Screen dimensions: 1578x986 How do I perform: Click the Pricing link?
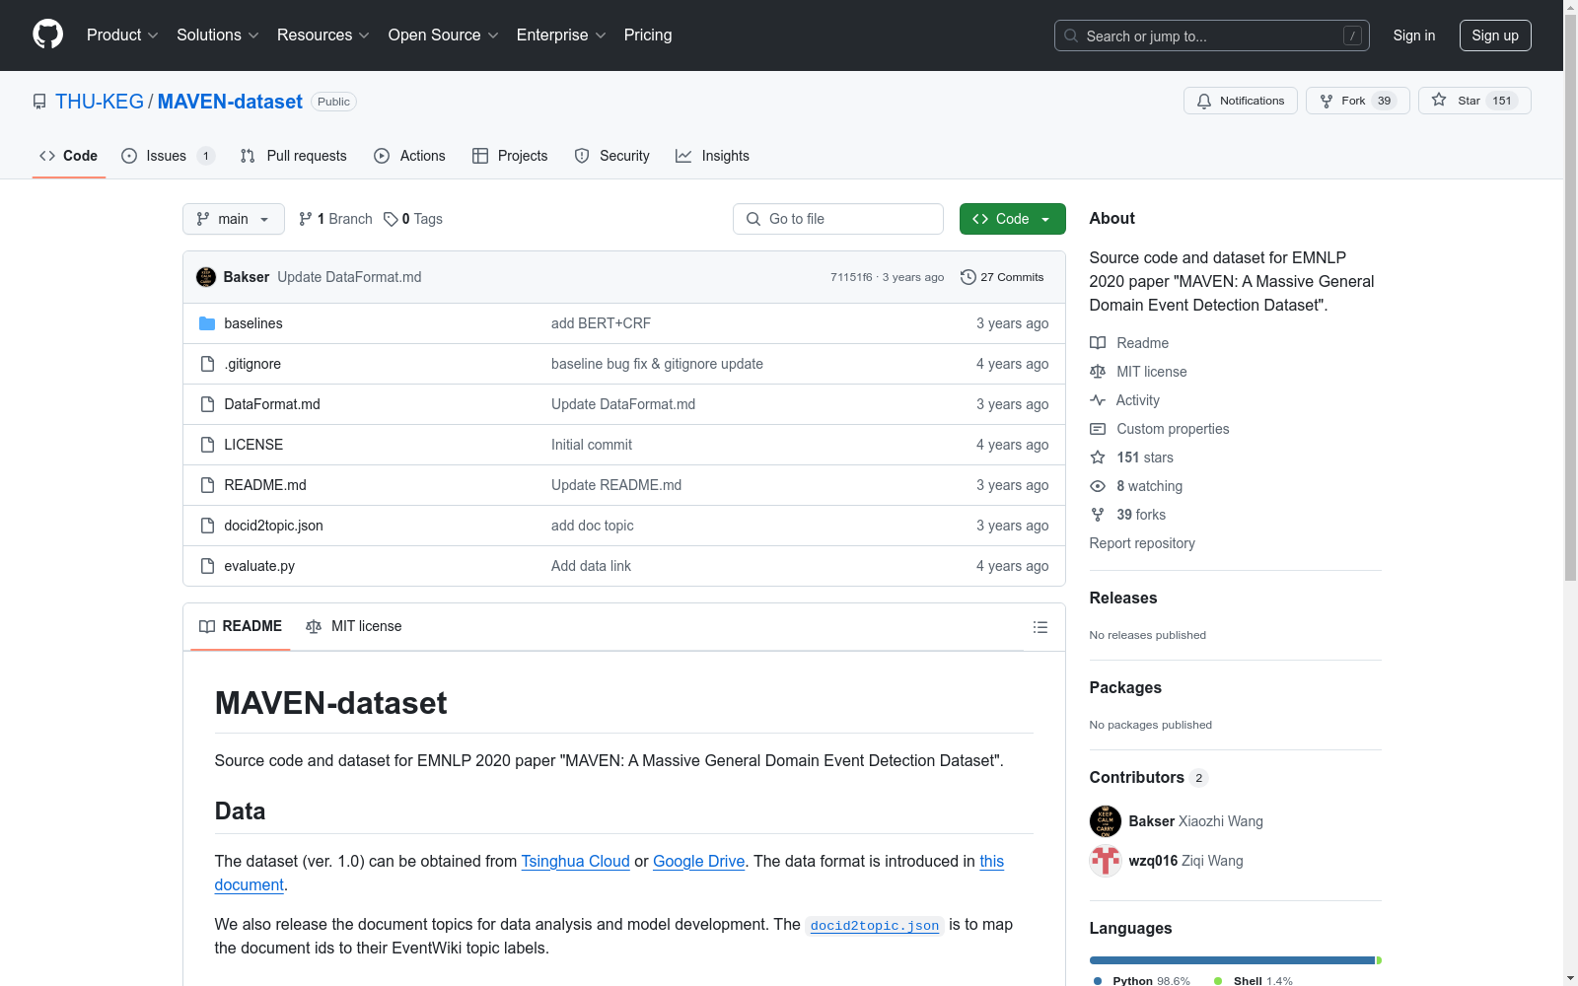pos(648,35)
